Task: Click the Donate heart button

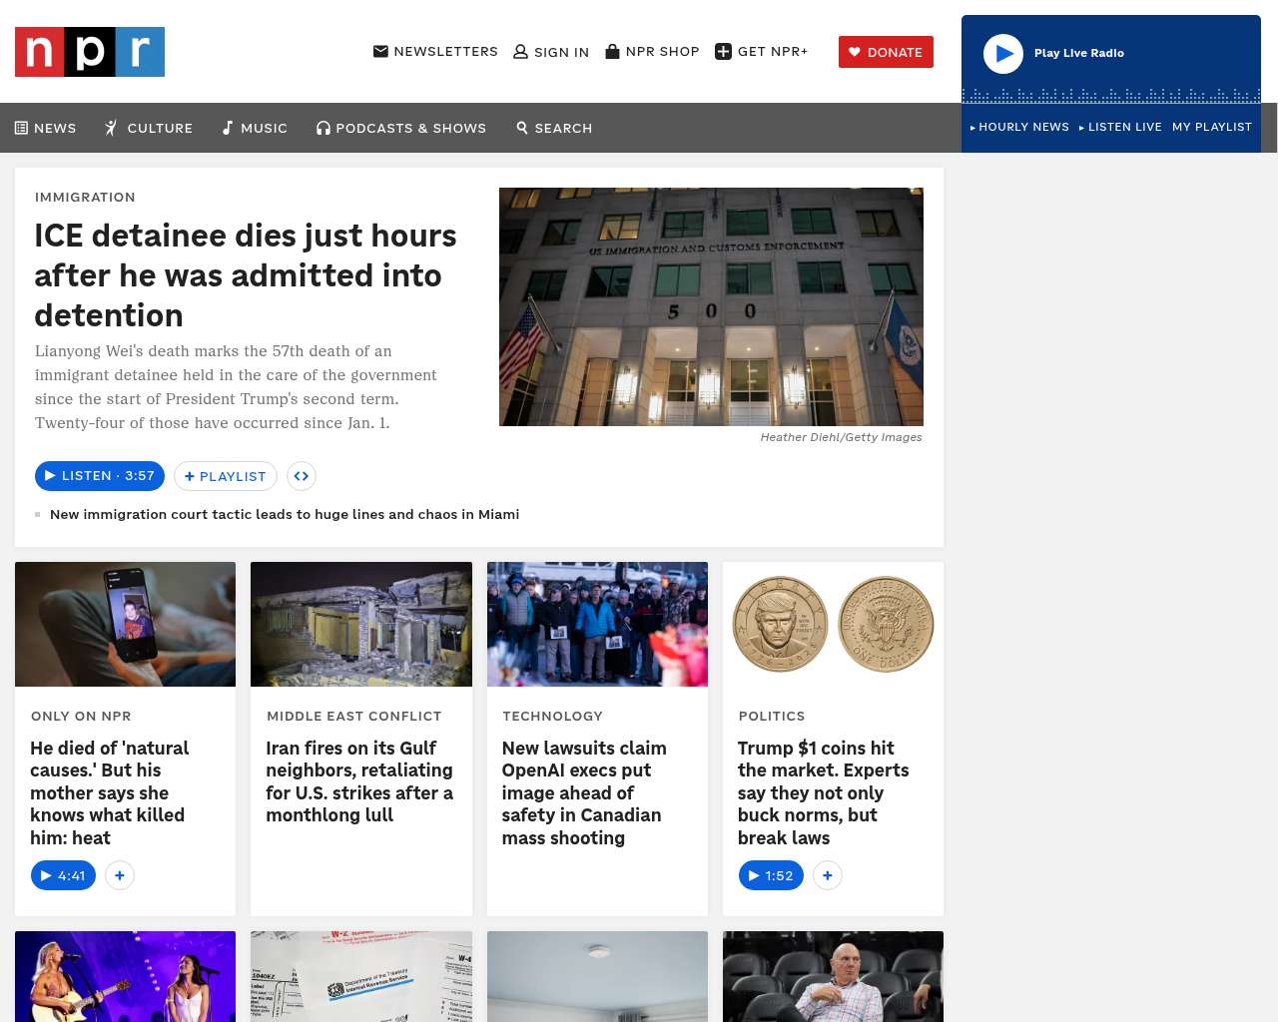Action: (x=886, y=52)
